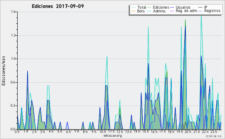
Task: Click the 0 h x-axis label
Action: coord(17,132)
